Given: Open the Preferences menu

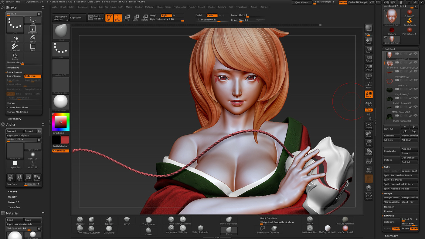Looking at the screenshot, I should click(180, 7).
